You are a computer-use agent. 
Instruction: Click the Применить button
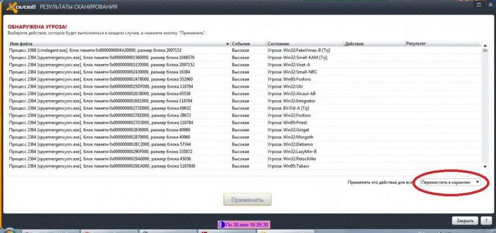pyautogui.click(x=247, y=200)
